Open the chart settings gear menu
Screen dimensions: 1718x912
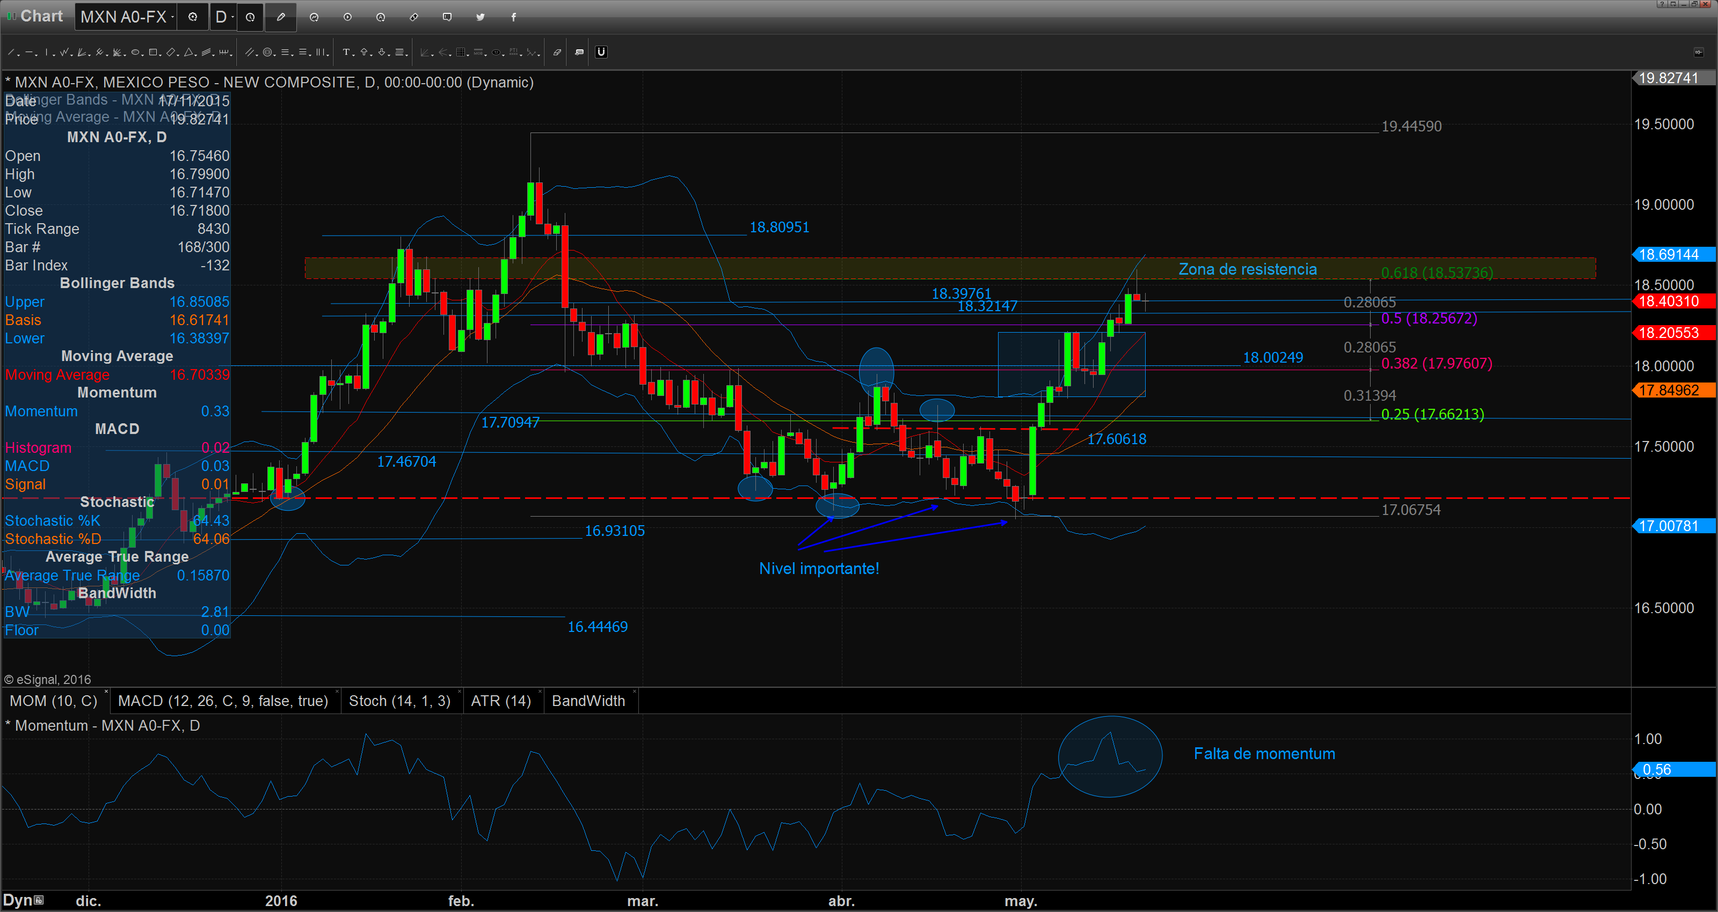point(193,17)
